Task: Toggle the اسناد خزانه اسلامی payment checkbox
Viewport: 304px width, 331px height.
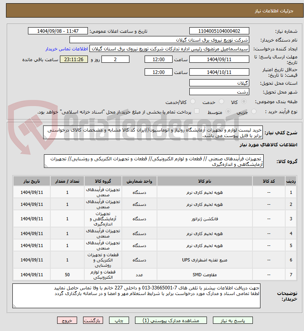Action: [x=197, y=111]
